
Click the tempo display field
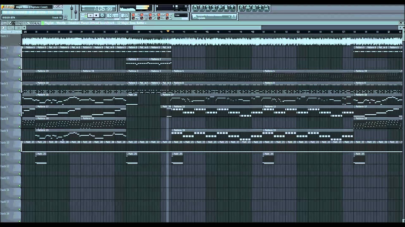tap(113, 15)
